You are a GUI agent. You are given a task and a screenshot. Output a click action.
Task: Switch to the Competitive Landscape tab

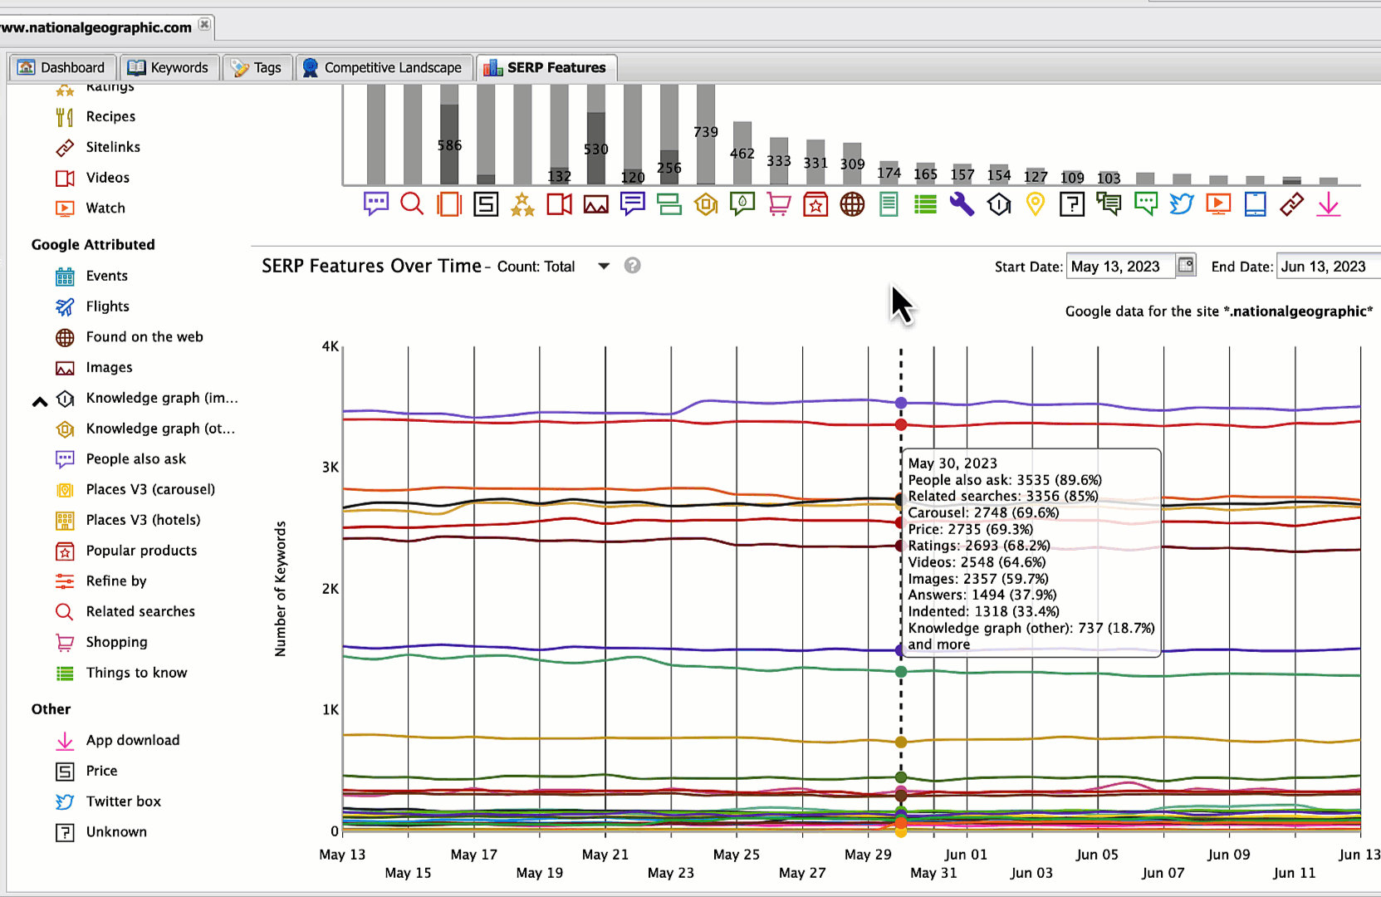(x=382, y=67)
